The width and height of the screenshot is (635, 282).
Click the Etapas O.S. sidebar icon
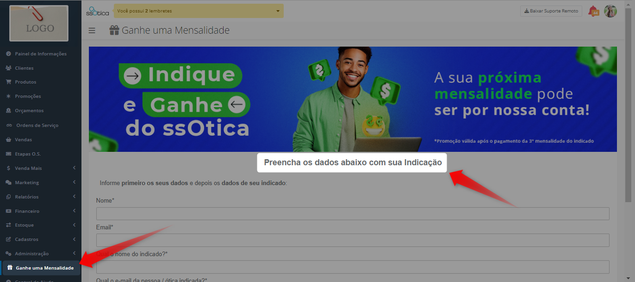pos(8,154)
